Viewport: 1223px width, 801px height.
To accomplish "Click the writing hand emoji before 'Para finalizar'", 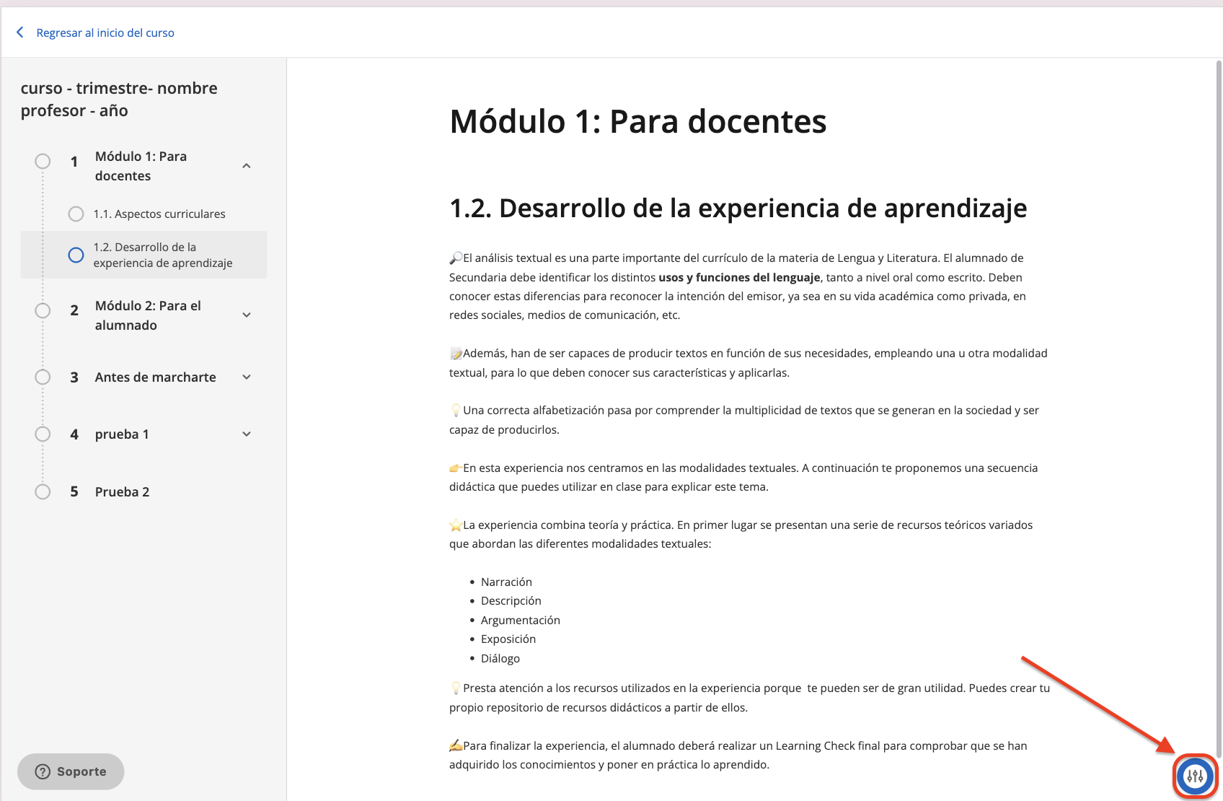I will point(456,745).
